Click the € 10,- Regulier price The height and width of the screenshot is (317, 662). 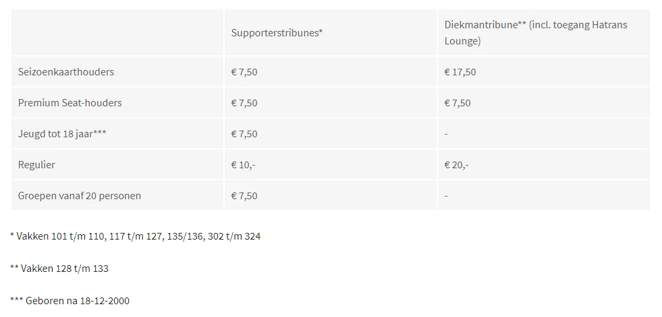point(243,165)
